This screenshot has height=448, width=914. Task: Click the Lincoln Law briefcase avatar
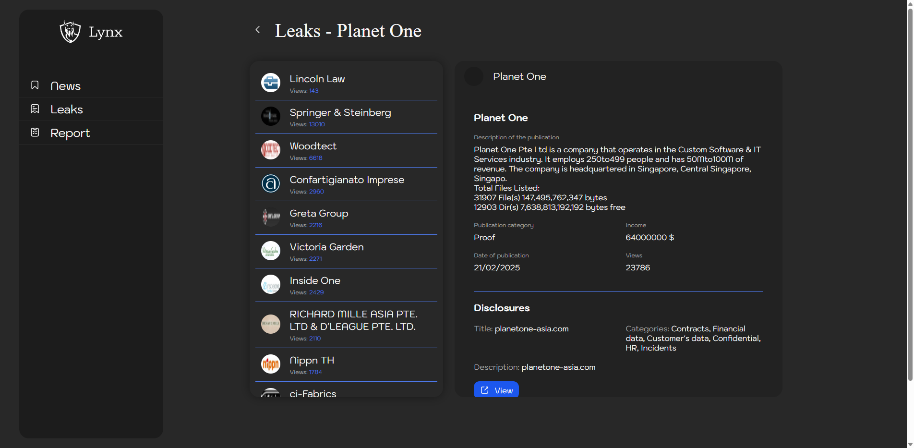[x=271, y=83]
